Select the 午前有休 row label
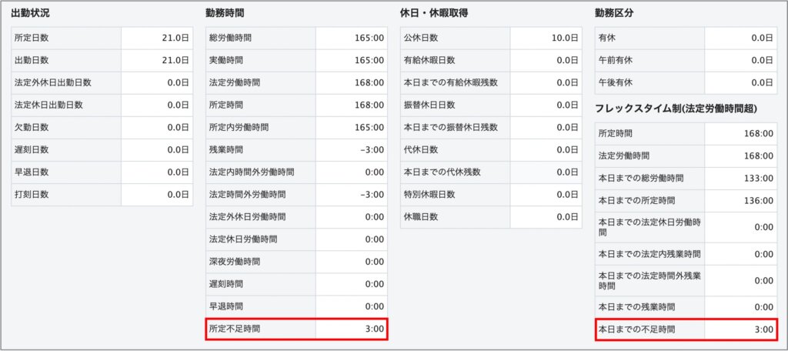788x351 pixels. tap(615, 60)
